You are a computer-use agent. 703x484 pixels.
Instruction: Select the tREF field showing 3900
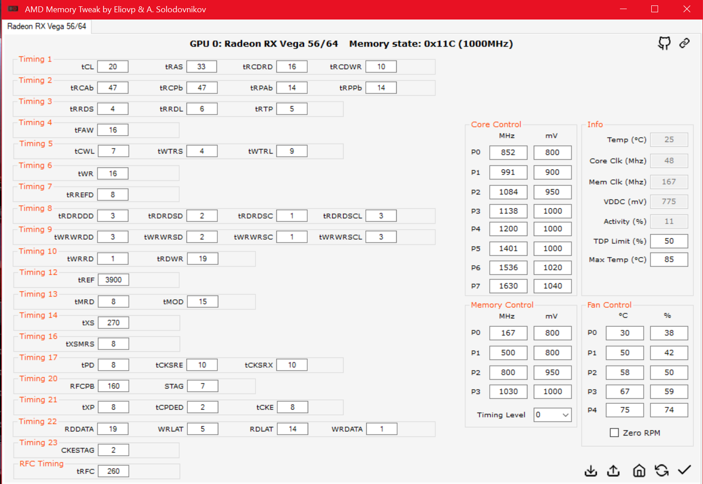(113, 280)
